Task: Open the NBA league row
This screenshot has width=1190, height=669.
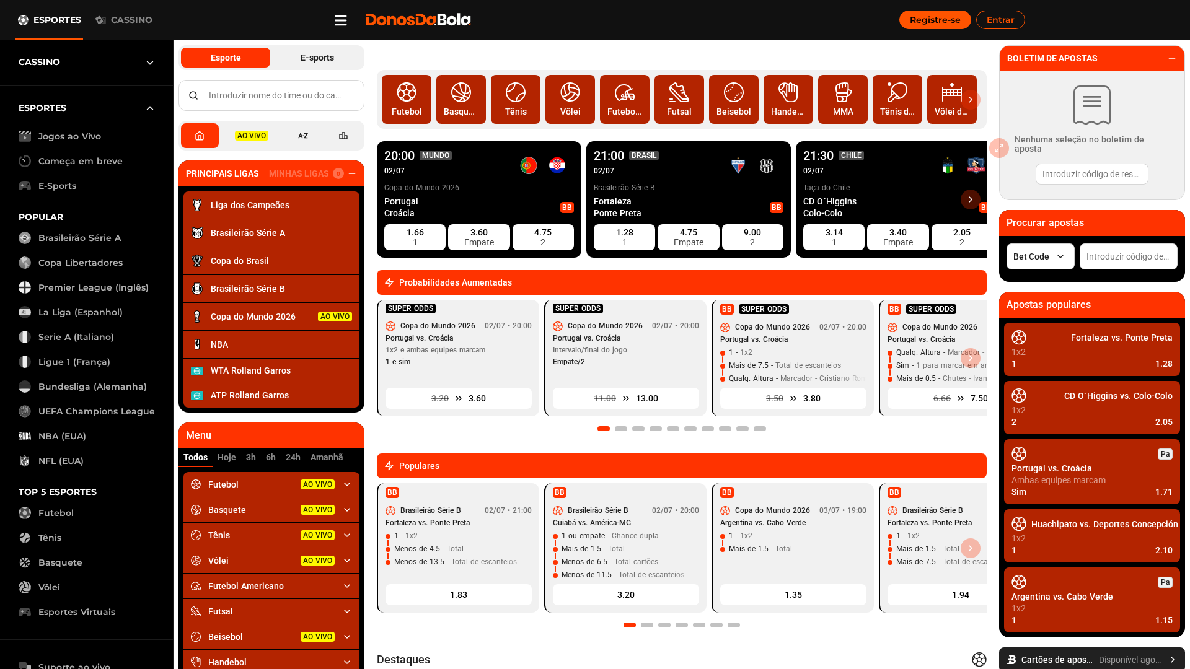Action: click(x=271, y=344)
